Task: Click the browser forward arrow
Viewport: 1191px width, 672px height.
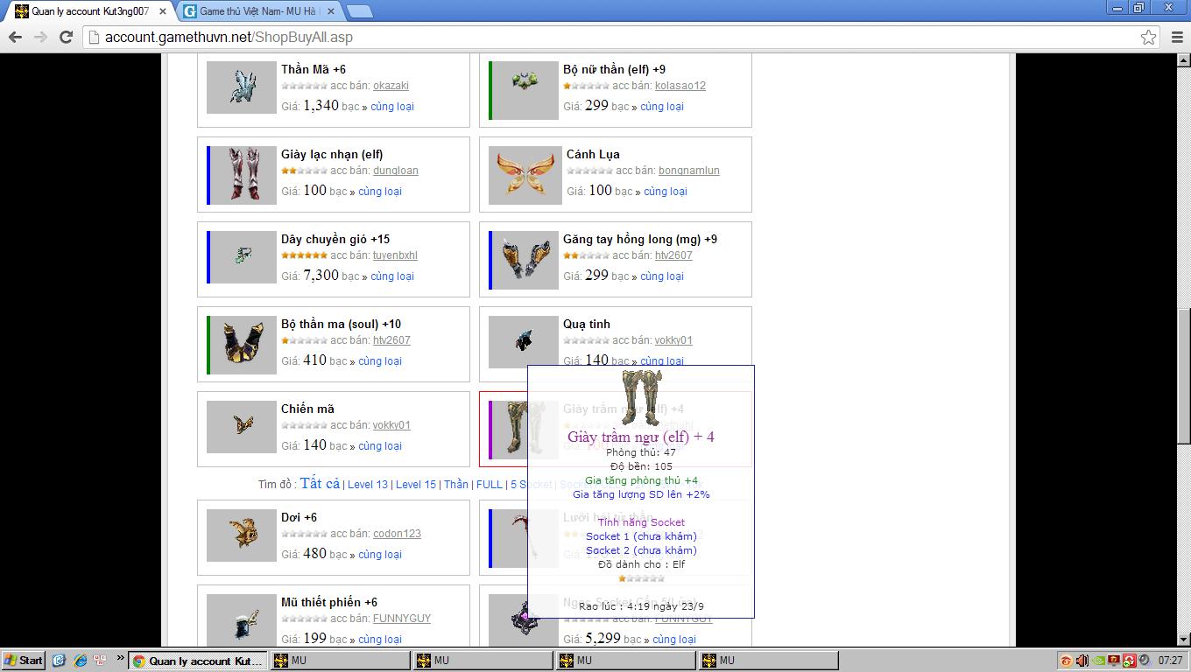Action: point(40,37)
